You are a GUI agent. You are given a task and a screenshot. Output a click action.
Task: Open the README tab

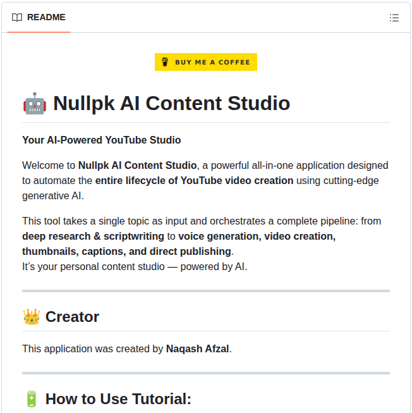(x=39, y=17)
